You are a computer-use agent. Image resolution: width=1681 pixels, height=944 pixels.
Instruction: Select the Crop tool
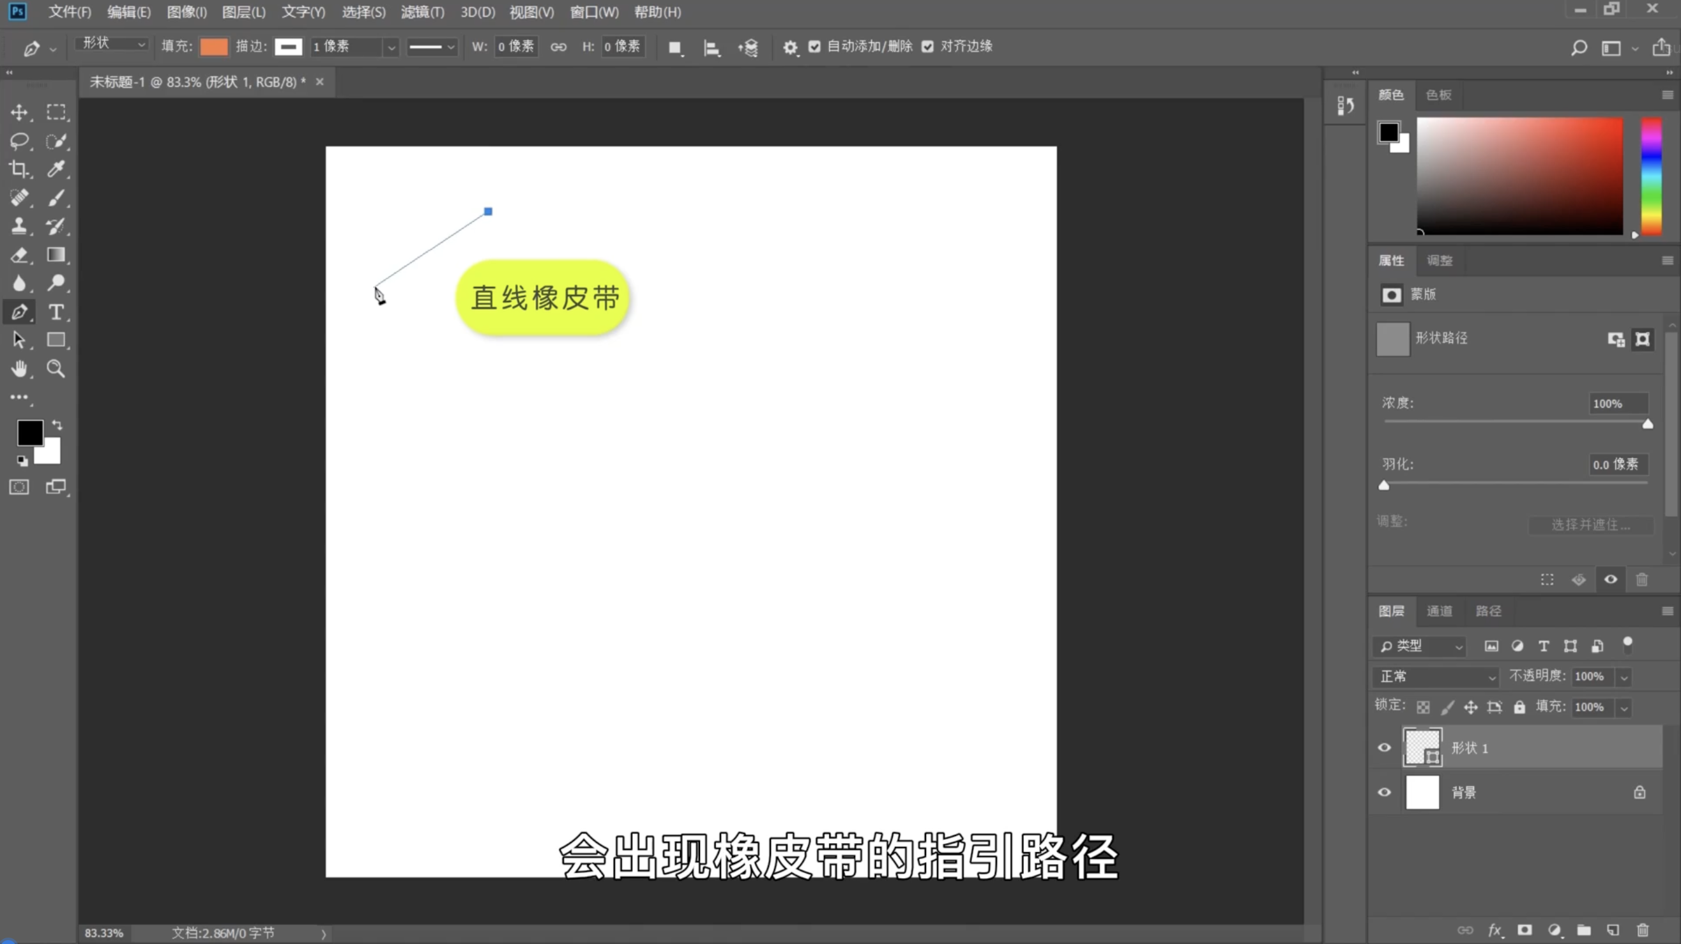click(19, 169)
